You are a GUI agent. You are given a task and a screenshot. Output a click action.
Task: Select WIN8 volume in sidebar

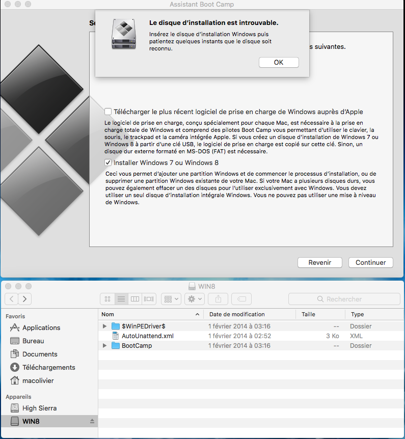(x=49, y=421)
